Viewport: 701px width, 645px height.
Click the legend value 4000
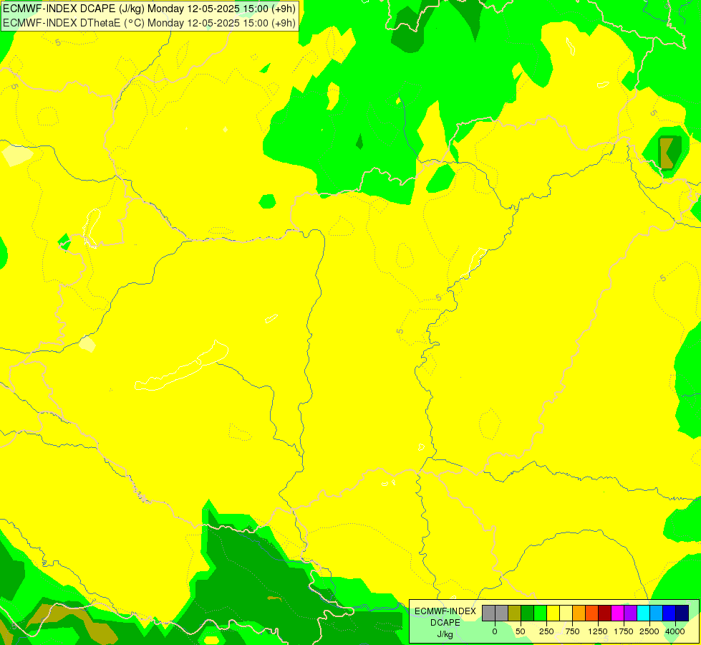(x=675, y=631)
